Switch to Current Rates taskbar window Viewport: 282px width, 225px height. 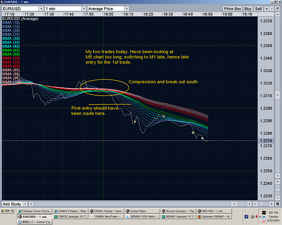point(142,211)
